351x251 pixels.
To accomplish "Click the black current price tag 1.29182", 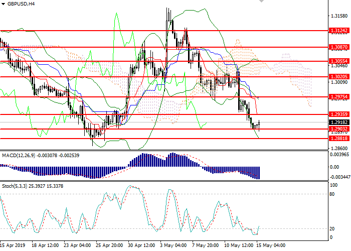I will click(x=338, y=122).
